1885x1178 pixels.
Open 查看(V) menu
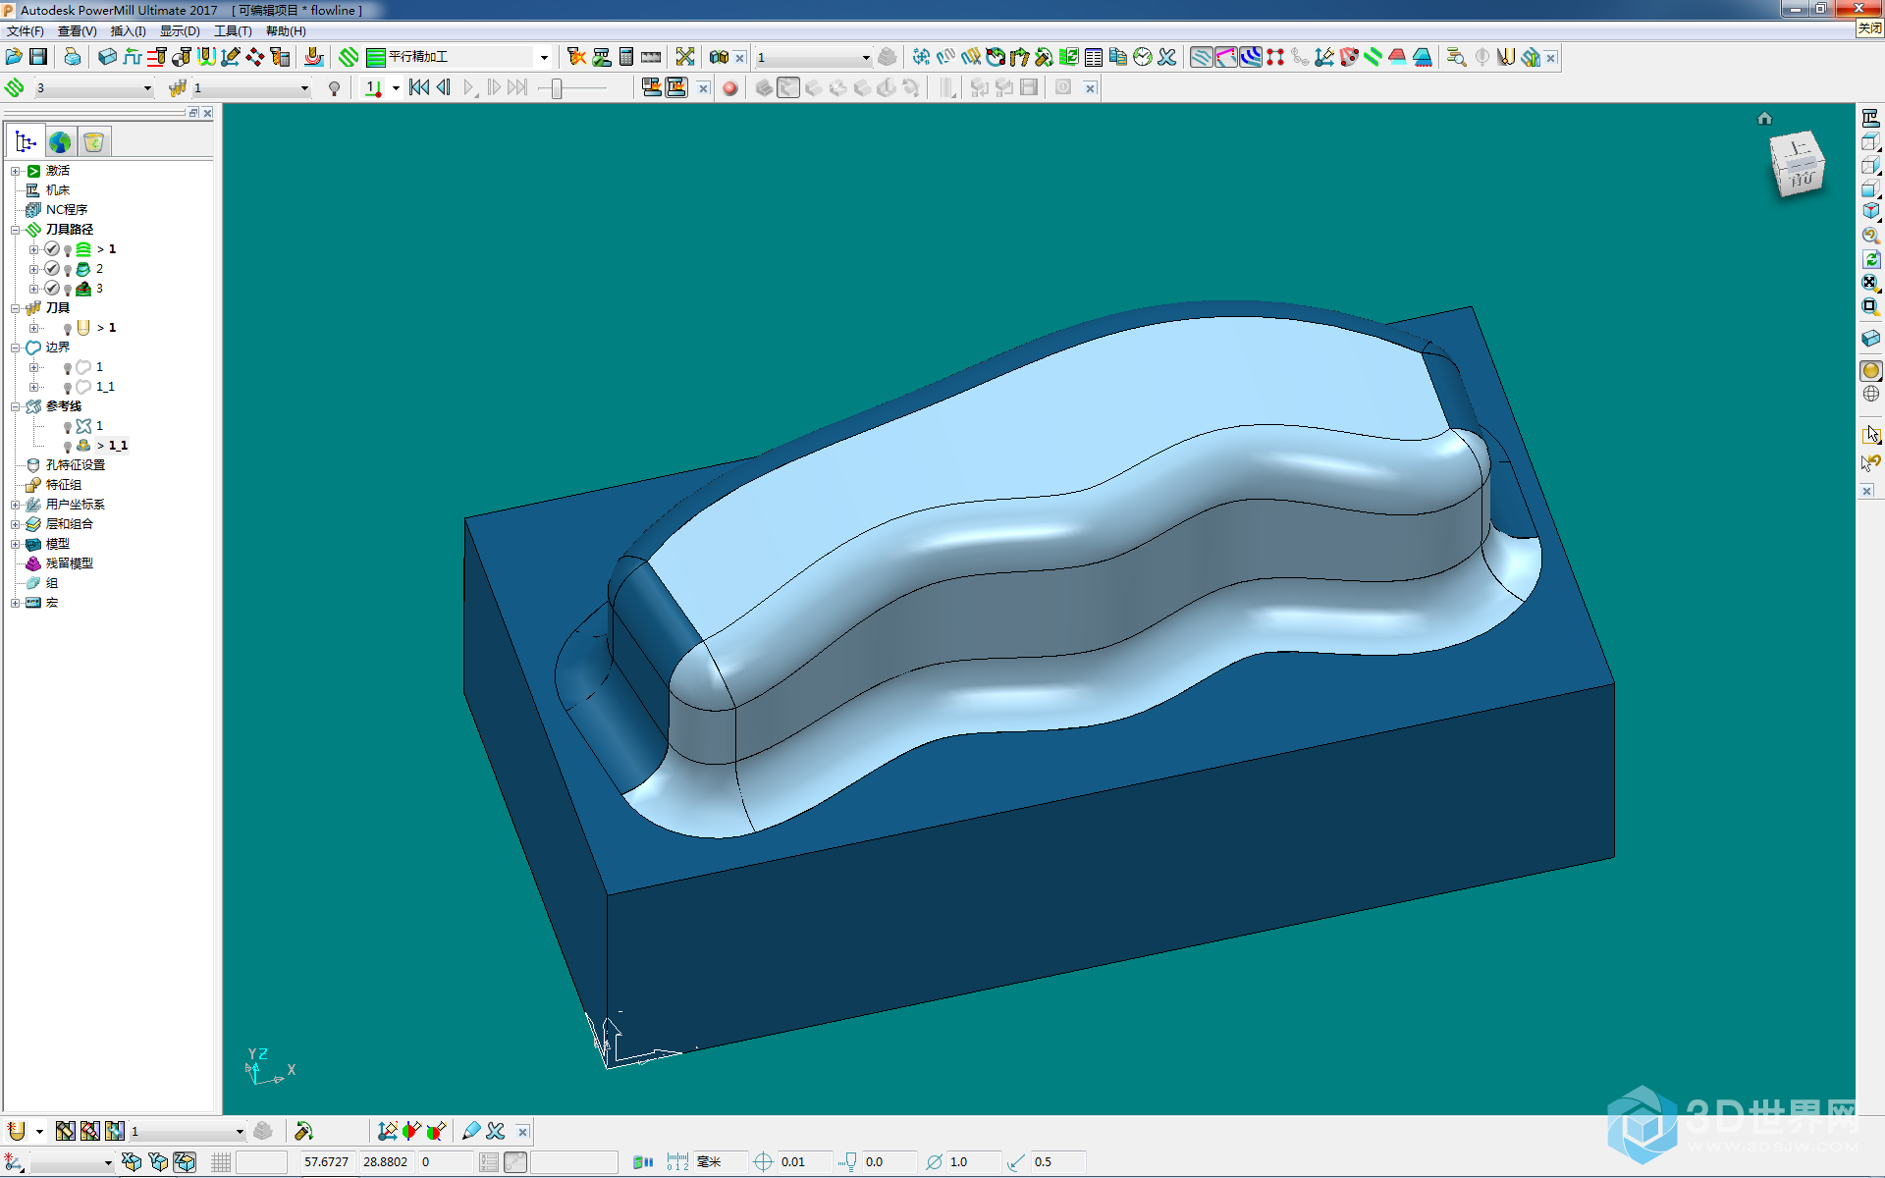click(77, 30)
